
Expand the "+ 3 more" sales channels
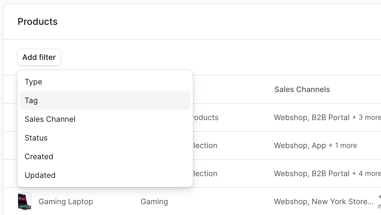pyautogui.click(x=367, y=117)
